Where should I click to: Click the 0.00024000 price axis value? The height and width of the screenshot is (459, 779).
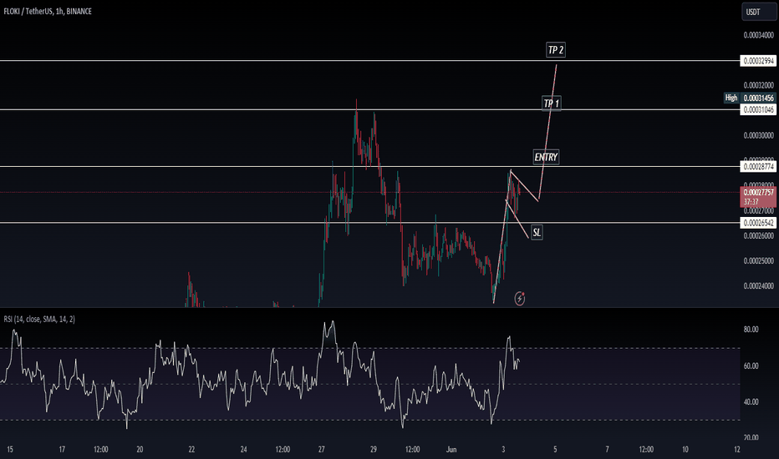click(759, 285)
